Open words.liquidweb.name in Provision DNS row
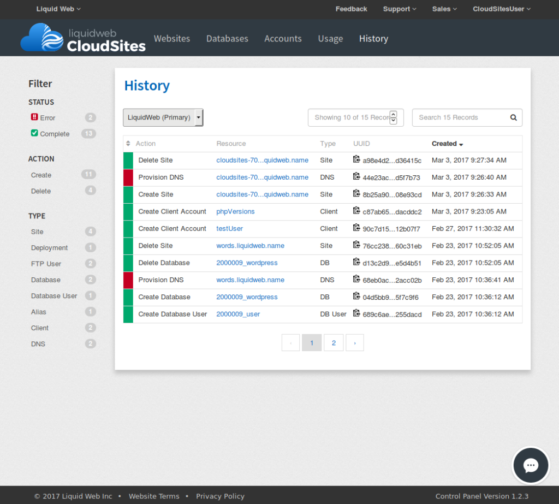Viewport: 559px width, 504px height. click(x=250, y=280)
